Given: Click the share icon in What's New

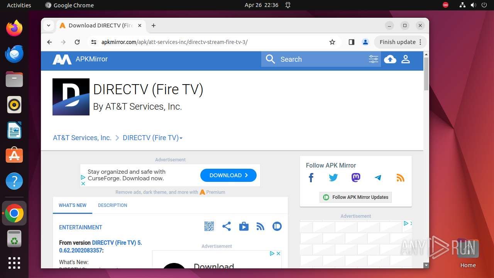Looking at the screenshot, I should pyautogui.click(x=227, y=226).
